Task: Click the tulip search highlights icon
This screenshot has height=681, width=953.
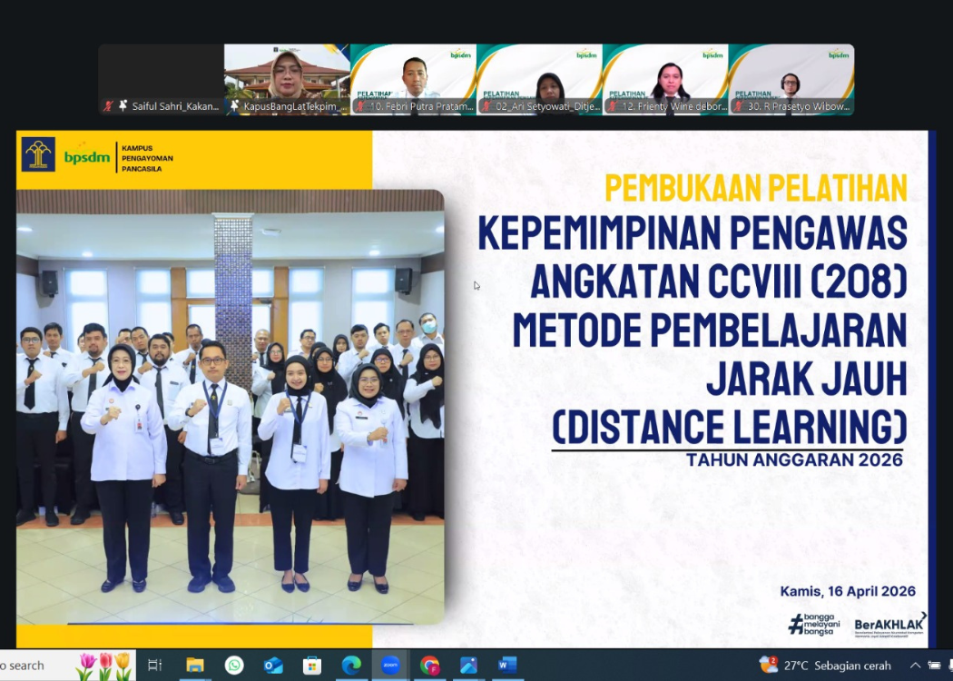Action: pyautogui.click(x=104, y=666)
